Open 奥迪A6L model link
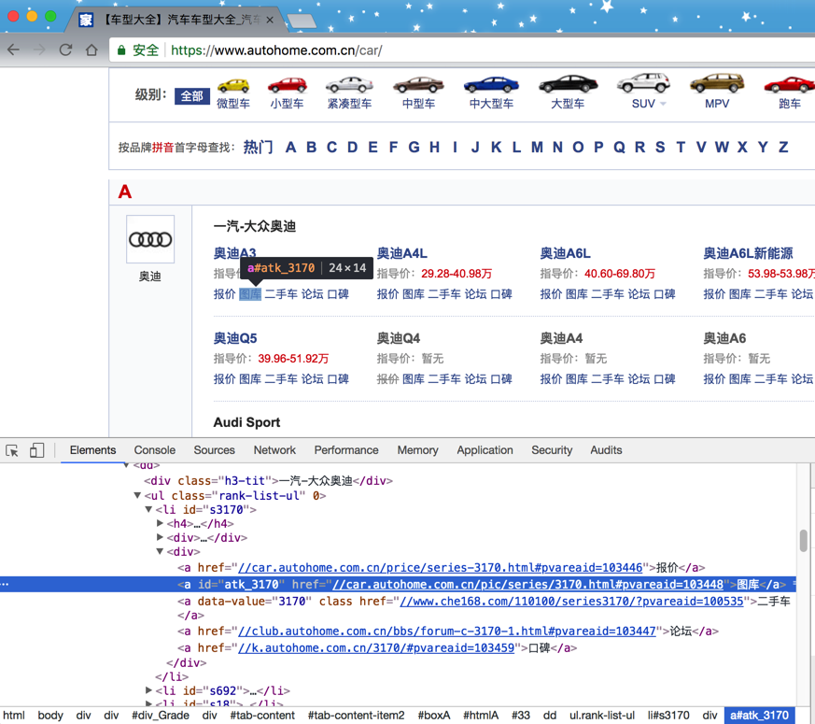The image size is (815, 724). pyautogui.click(x=565, y=253)
